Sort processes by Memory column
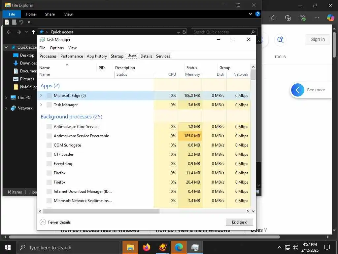Image resolution: width=338 pixels, height=254 pixels. [x=190, y=74]
